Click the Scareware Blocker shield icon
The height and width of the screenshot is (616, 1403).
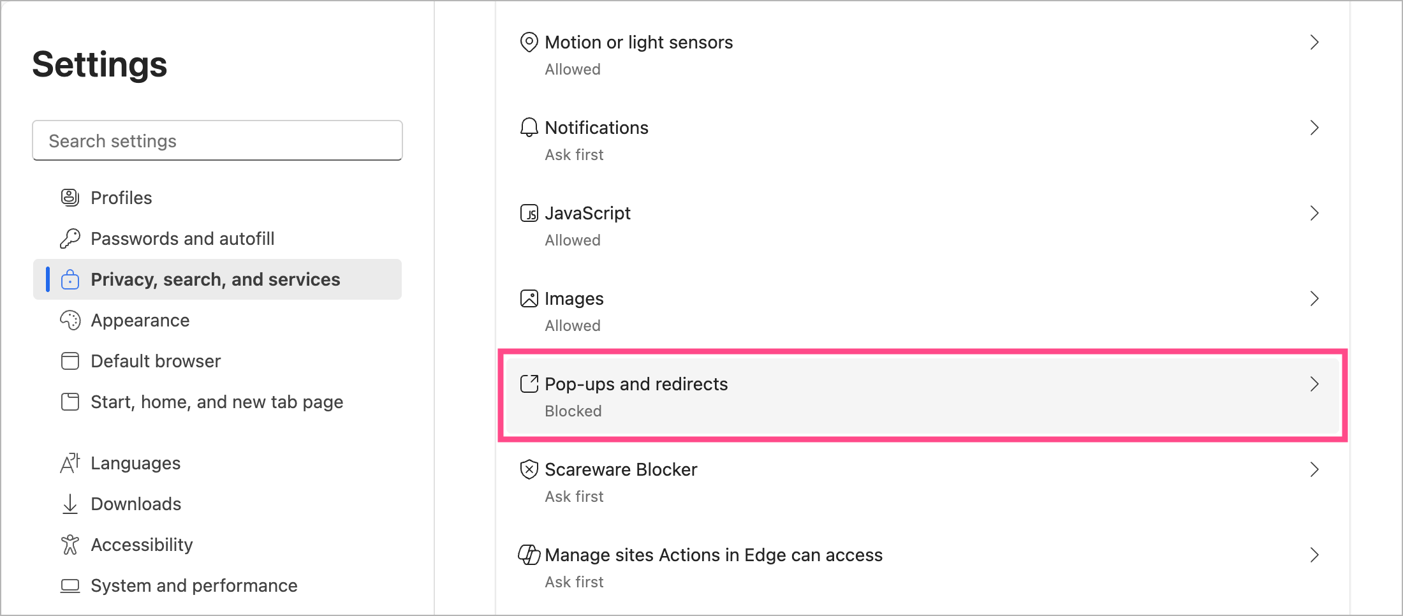click(529, 469)
